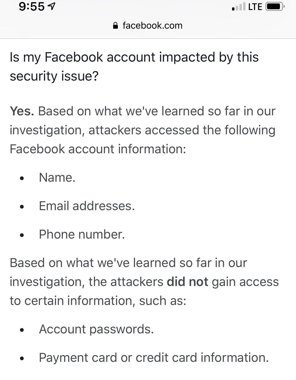
Task: Tap the "Is my Facebook account impacted" heading
Action: tap(134, 66)
